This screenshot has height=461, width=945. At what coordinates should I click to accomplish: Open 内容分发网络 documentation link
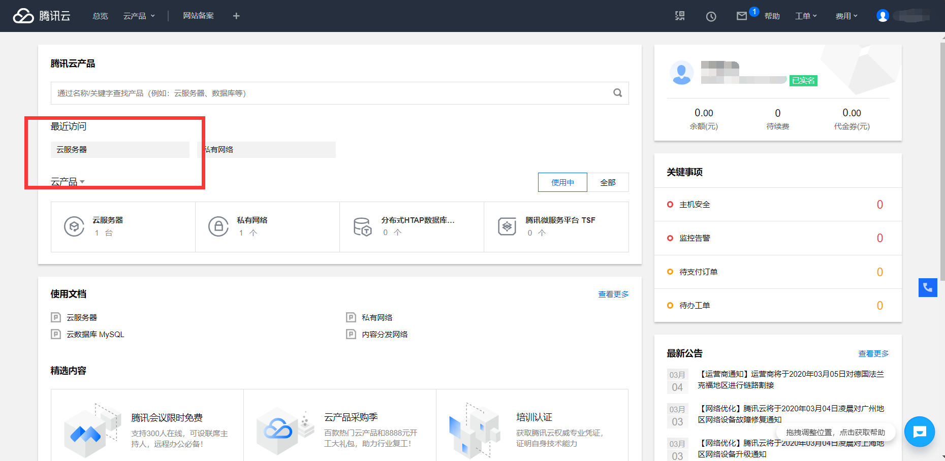385,334
